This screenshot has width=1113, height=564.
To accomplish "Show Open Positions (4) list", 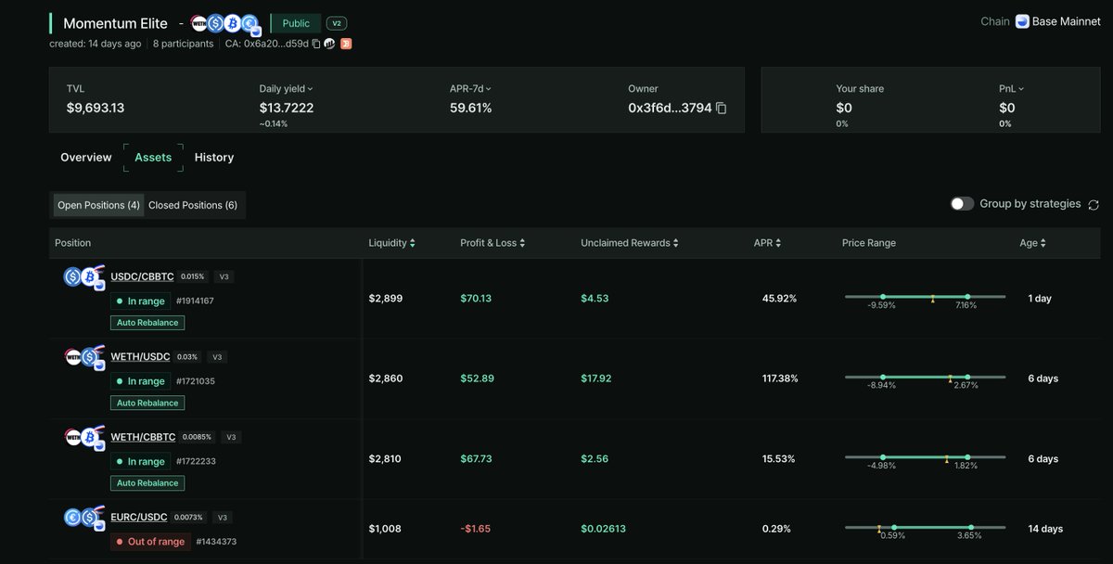I will tap(99, 205).
